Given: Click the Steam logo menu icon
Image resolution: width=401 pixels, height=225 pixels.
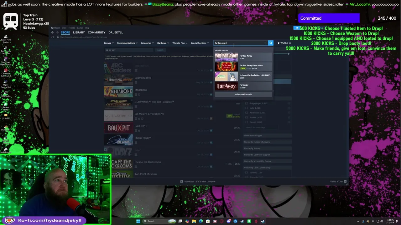Looking at the screenshot, I should (53, 28).
